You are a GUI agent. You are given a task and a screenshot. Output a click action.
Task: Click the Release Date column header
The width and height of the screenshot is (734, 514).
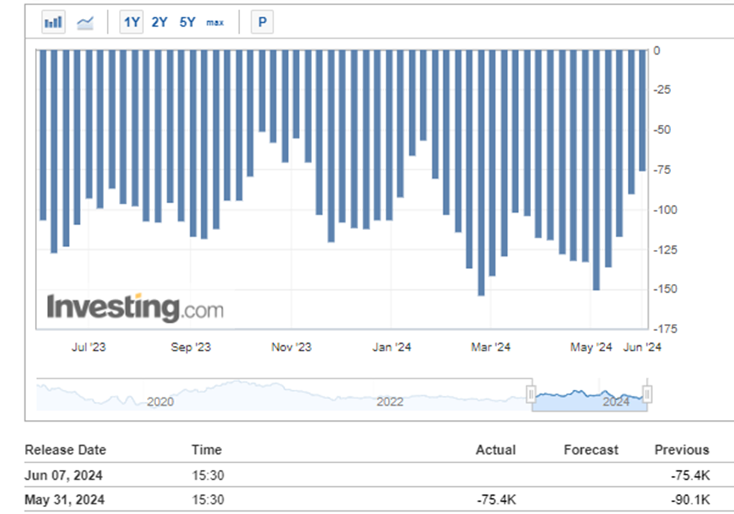(x=65, y=450)
